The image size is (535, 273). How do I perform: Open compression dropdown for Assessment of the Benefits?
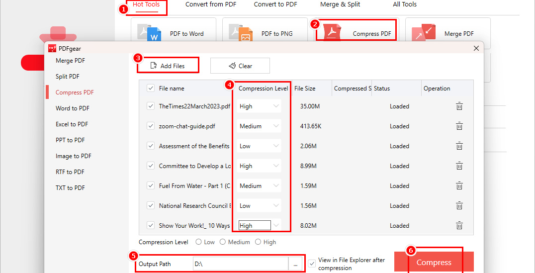[x=259, y=146]
